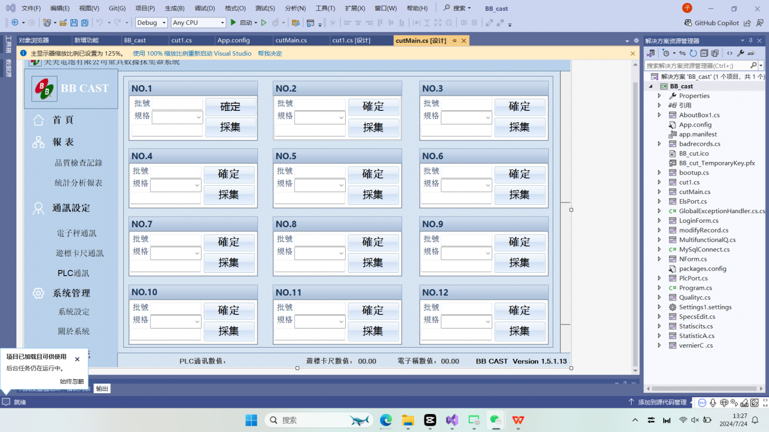Click the 採集 button in NO.8
Viewport: 769px width, 432px height.
tap(373, 263)
